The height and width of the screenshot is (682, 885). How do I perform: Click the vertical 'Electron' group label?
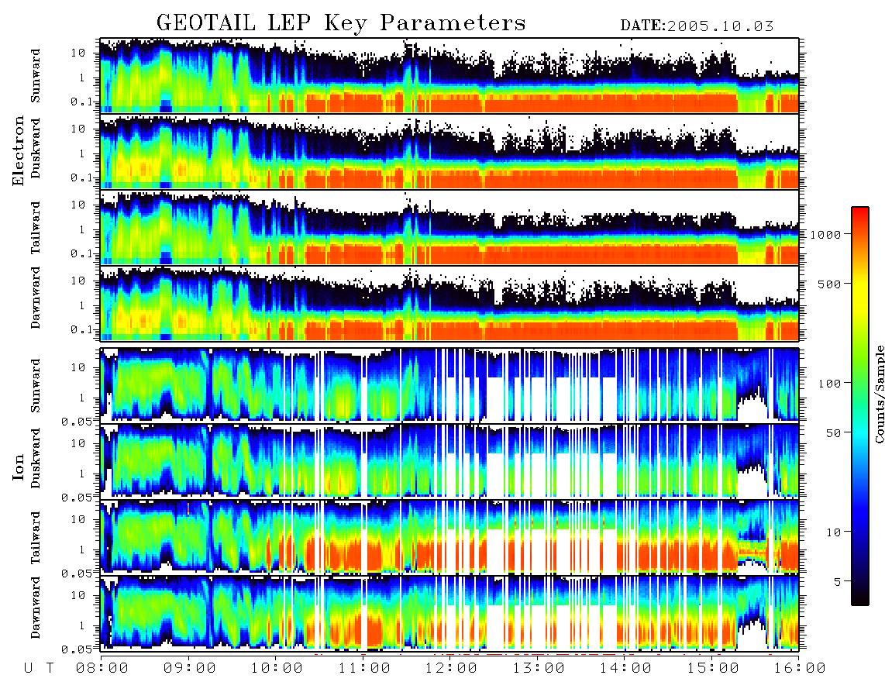click(x=18, y=151)
